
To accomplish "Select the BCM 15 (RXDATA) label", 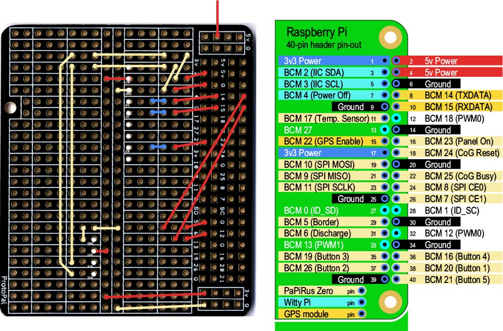I will point(458,107).
